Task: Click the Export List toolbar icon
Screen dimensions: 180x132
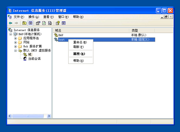Action: pos(50,23)
